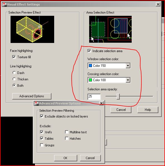Expand the Crossing selection color dropdown
The image size is (165, 166).
coord(128,80)
